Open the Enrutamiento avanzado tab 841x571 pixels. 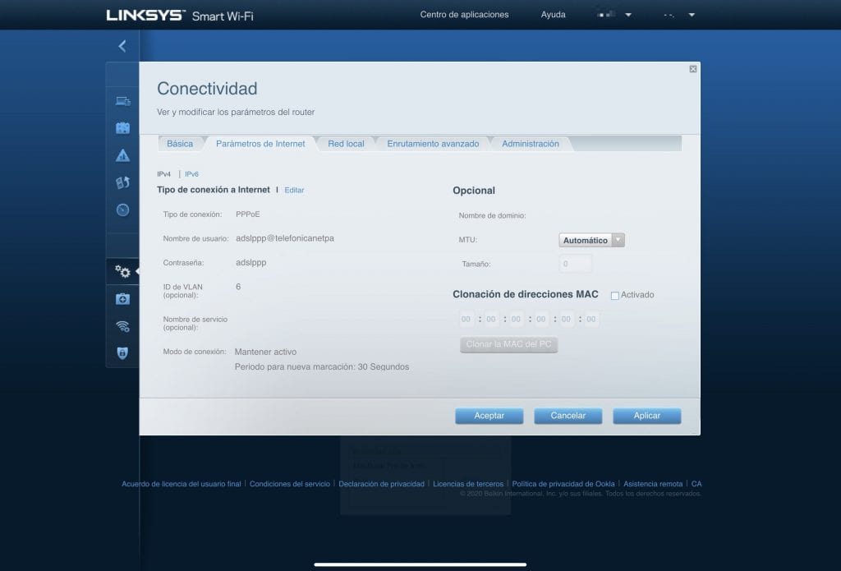click(433, 144)
